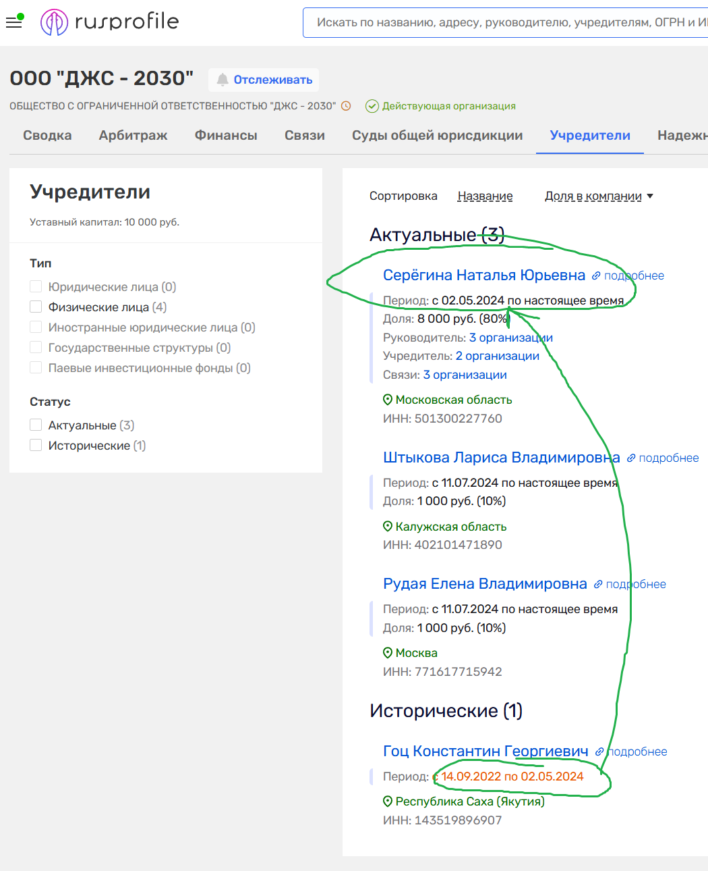708x871 pixels.
Task: Click the green checkmark status icon
Action: coord(372,106)
